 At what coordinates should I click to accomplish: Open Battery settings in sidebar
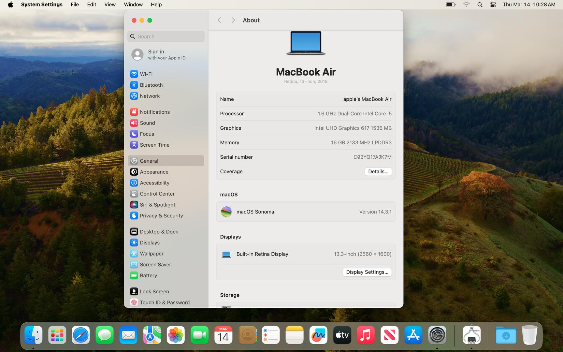pyautogui.click(x=166, y=275)
